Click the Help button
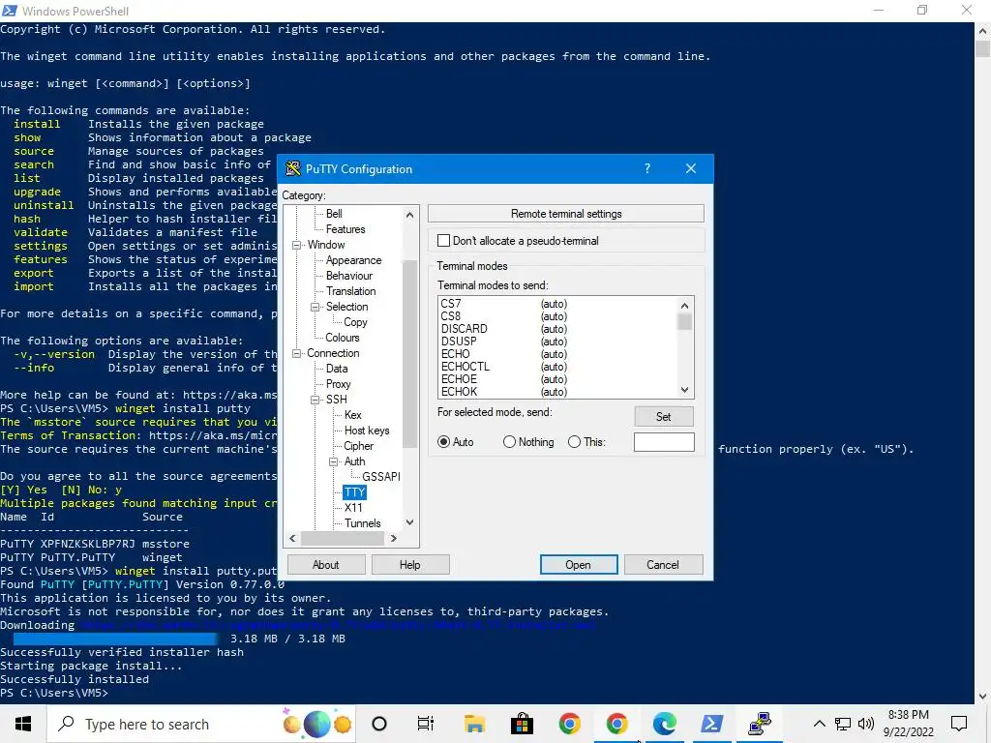Image resolution: width=991 pixels, height=743 pixels. point(410,565)
